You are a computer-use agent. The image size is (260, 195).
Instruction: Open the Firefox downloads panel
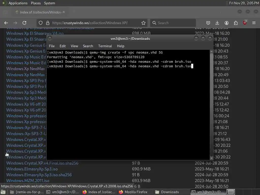(217, 23)
